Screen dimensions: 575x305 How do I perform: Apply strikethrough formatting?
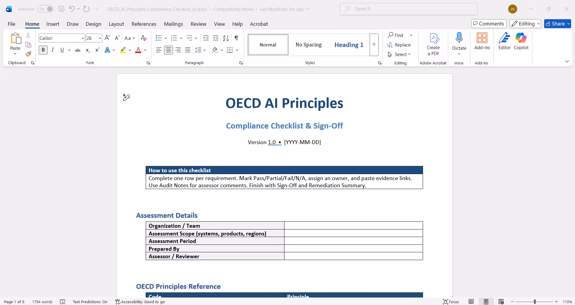pos(78,50)
